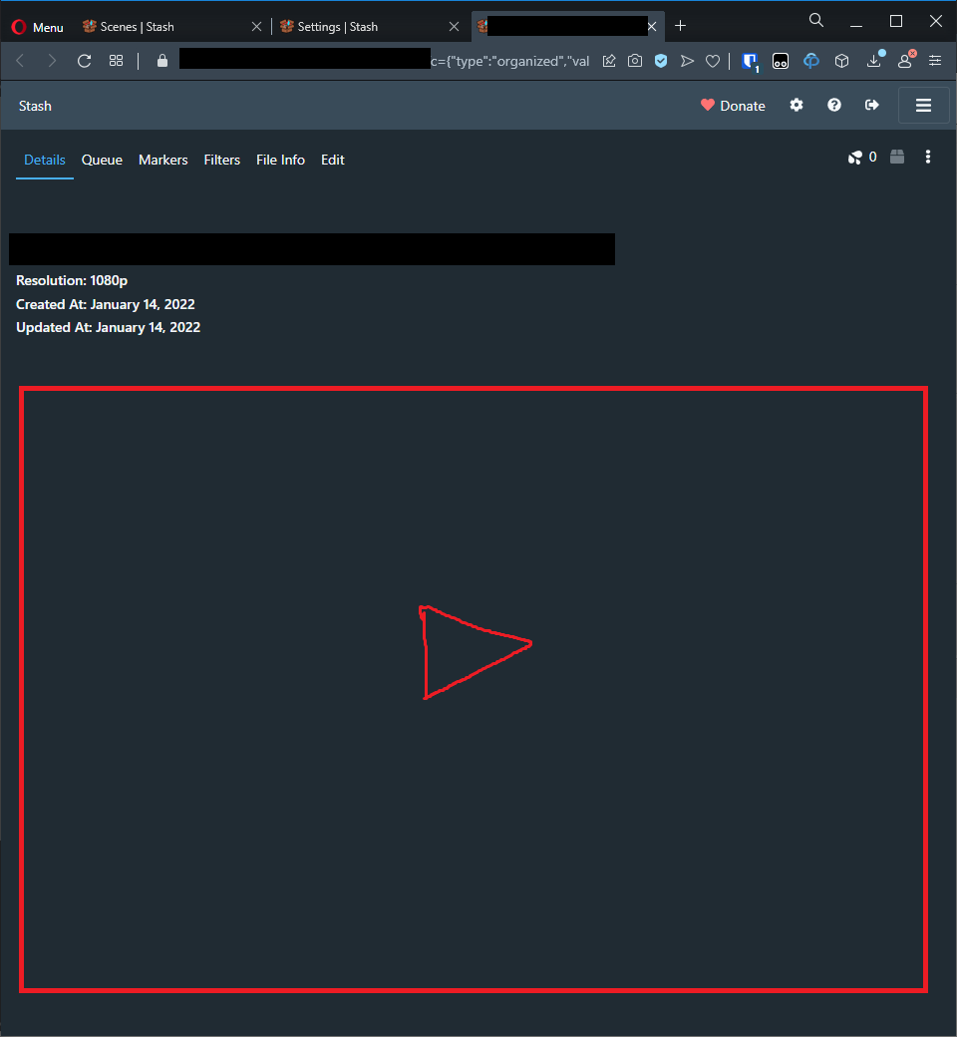Open the hamburger menu in the Stash header

[x=923, y=105]
